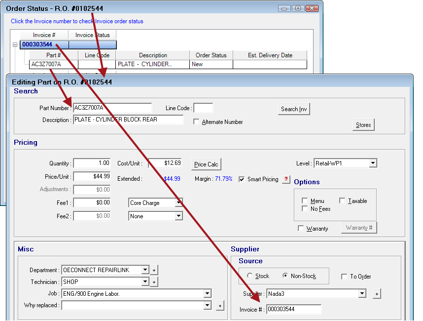Click the Warranty # button

tap(359, 227)
